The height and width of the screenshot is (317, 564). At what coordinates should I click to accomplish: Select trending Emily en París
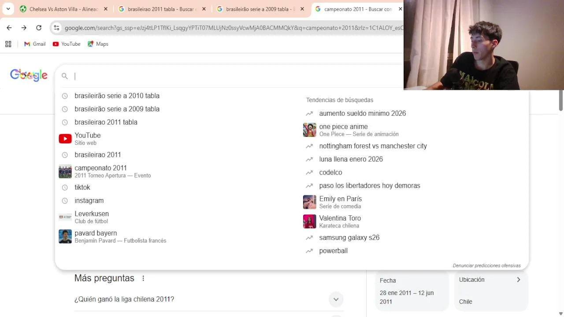[x=340, y=202]
